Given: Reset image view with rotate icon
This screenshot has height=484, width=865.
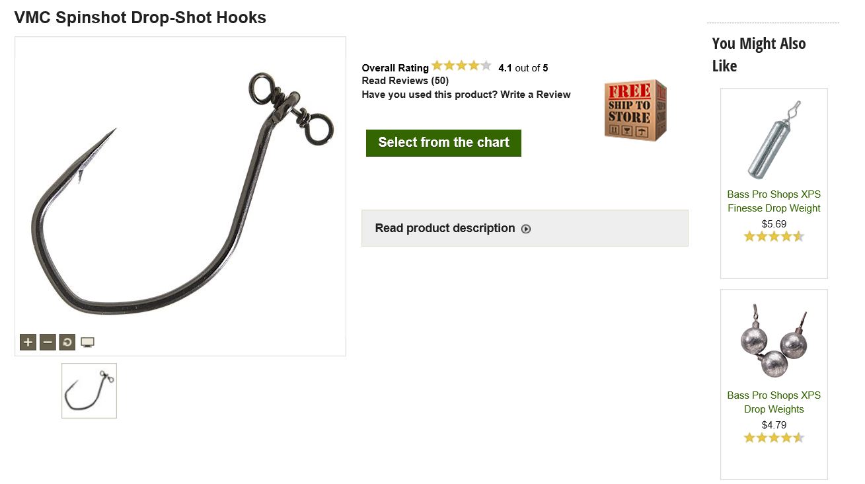Looking at the screenshot, I should [67, 342].
